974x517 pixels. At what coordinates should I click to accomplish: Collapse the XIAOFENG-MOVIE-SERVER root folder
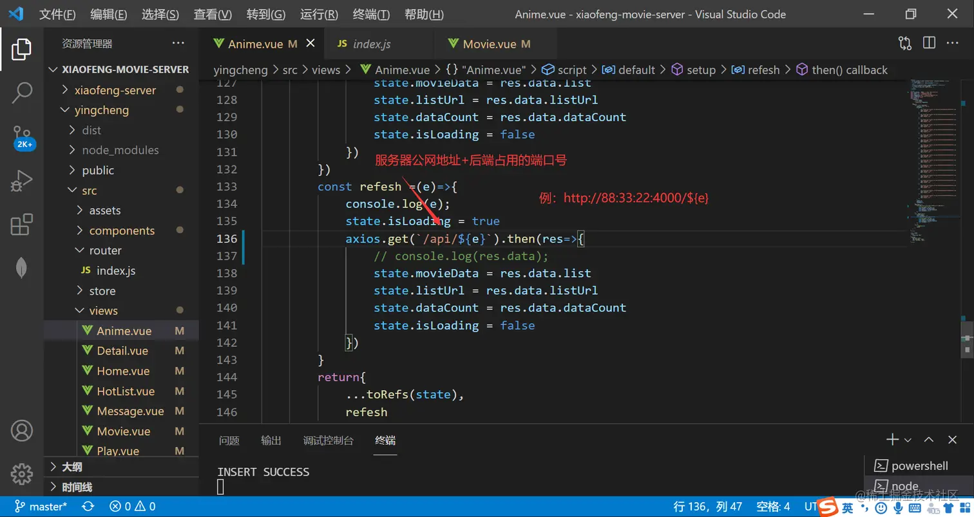[x=121, y=70]
